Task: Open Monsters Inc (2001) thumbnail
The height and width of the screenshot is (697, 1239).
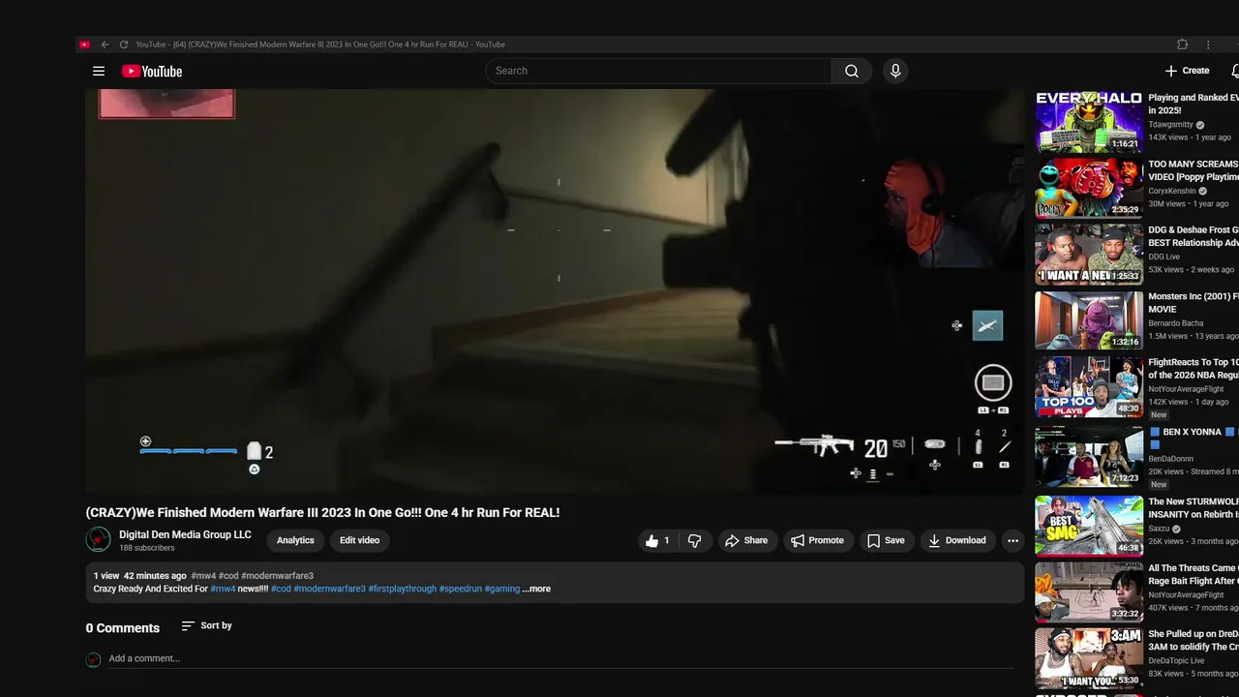Action: [x=1089, y=320]
